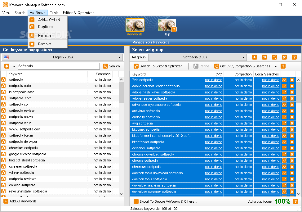This screenshot has width=302, height=212.
Task: Open help for ad group selection
Action: pyautogui.click(x=294, y=57)
